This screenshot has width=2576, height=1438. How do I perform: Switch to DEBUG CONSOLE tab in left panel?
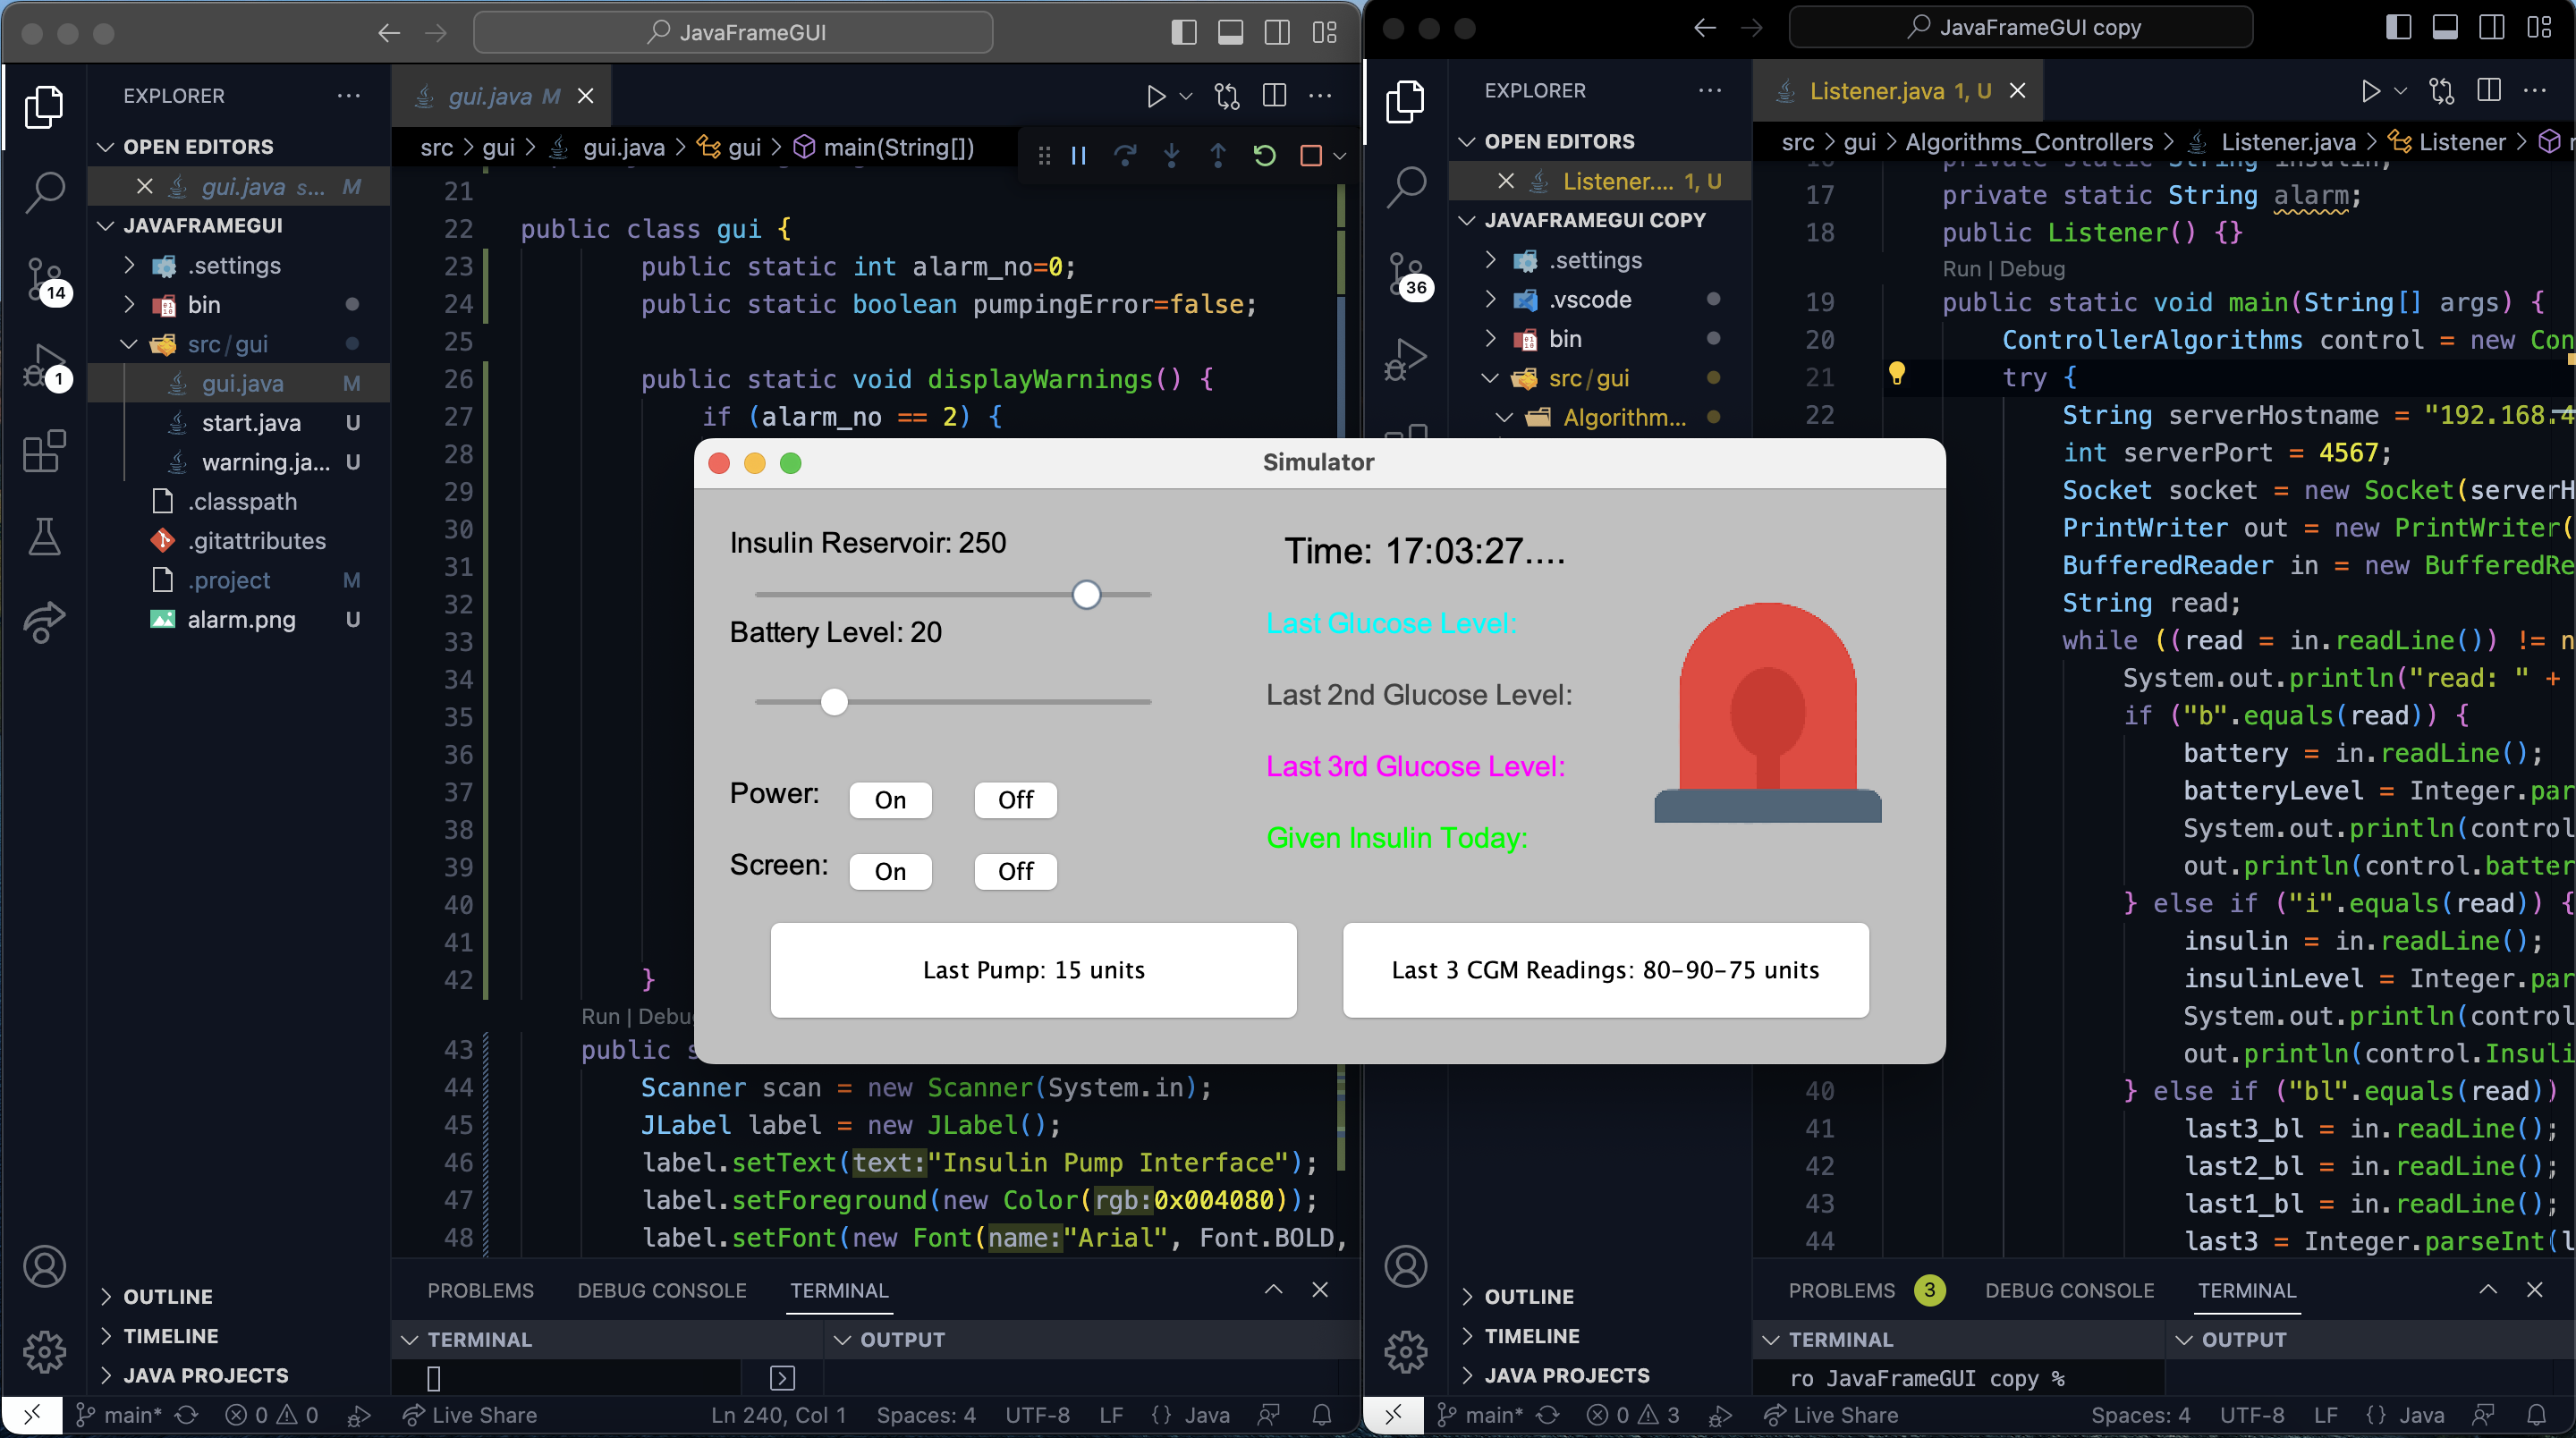click(x=661, y=1290)
